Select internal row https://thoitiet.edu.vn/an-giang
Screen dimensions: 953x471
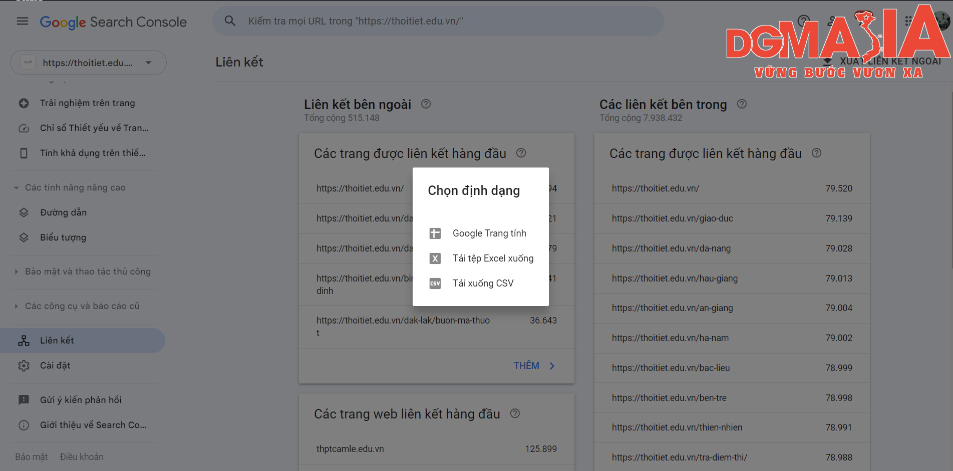click(x=732, y=308)
